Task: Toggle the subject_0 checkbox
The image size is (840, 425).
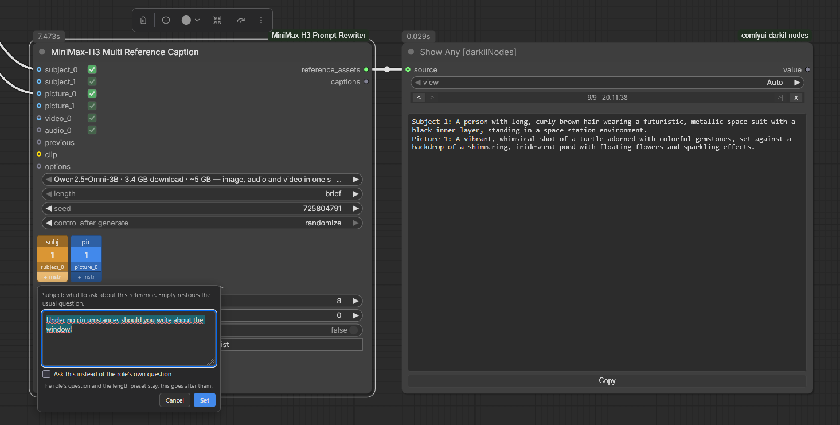Action: 92,69
